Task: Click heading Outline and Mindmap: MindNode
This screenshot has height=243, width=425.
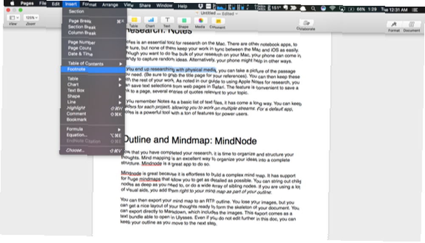Action: 190,140
